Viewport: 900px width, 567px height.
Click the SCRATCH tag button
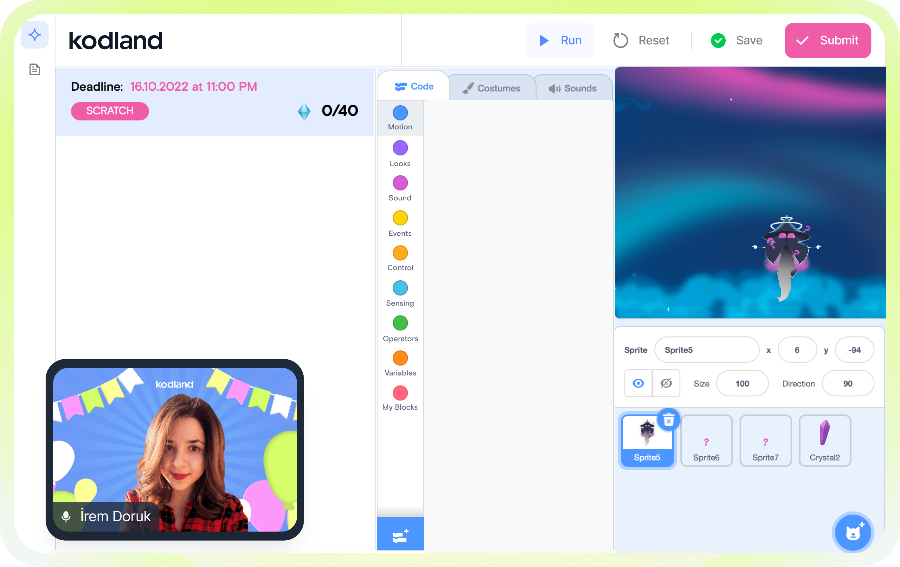point(110,111)
